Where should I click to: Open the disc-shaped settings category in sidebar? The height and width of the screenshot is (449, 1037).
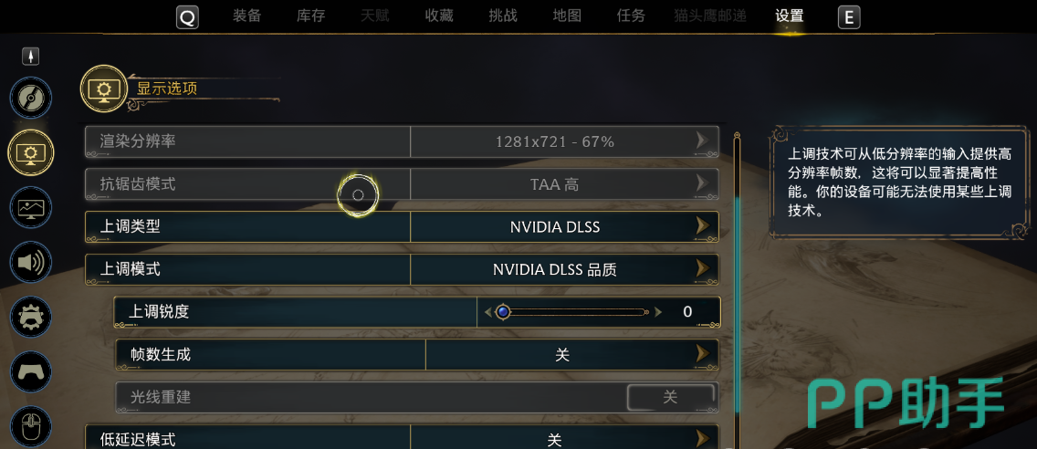point(31,99)
